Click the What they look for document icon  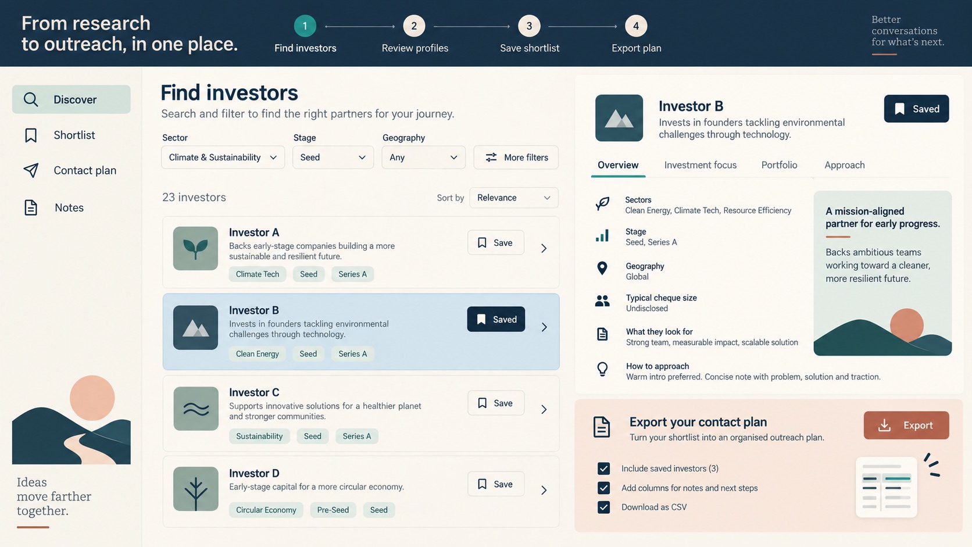(602, 334)
